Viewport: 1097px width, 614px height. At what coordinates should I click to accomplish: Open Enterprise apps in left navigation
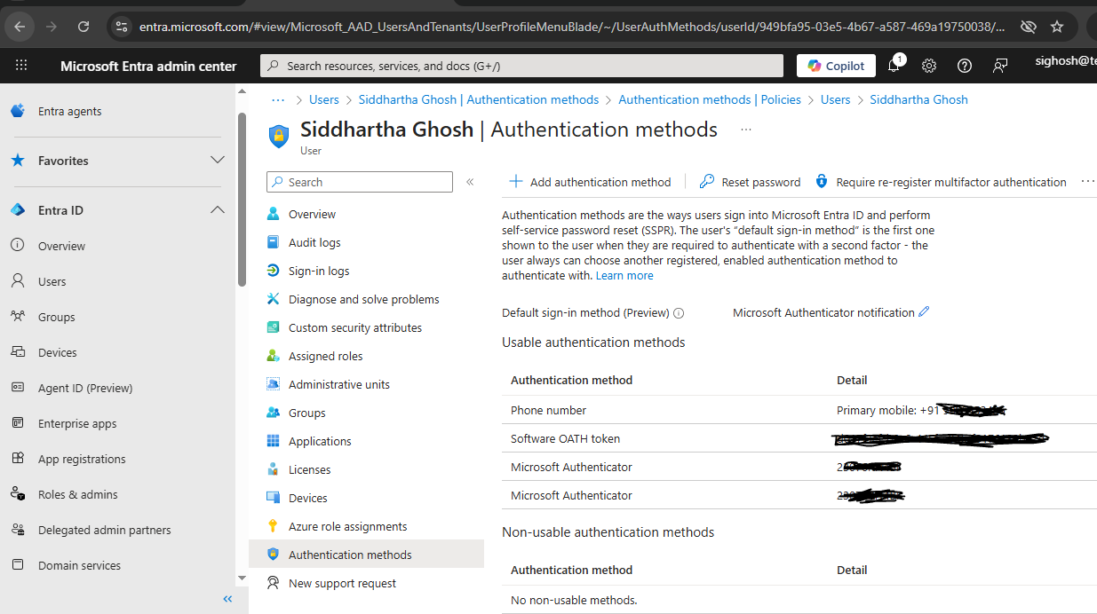pyautogui.click(x=77, y=423)
